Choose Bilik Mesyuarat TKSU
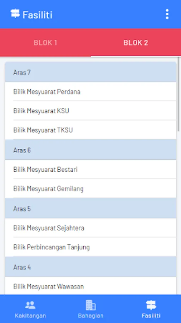Viewport: 181px width, 323px height. click(91, 130)
